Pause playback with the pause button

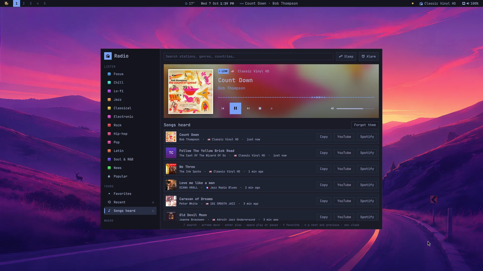tap(235, 108)
